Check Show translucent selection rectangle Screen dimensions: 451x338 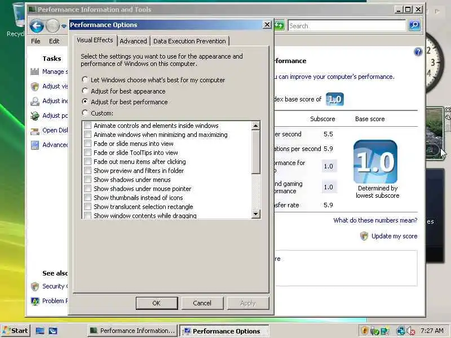pyautogui.click(x=88, y=207)
